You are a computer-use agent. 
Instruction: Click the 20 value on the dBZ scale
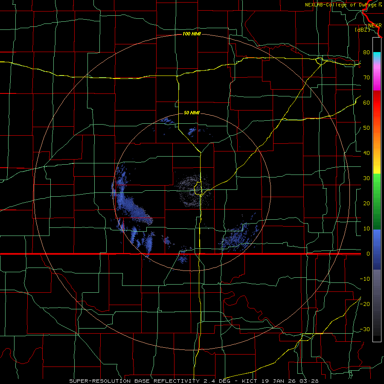tap(367, 204)
